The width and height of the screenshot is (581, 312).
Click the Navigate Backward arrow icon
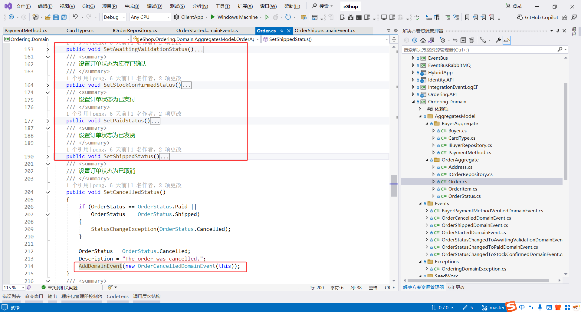(x=11, y=17)
